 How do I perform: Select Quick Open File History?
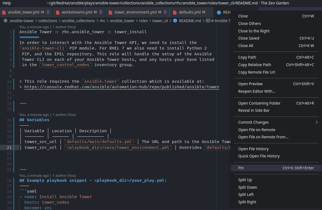click(276, 156)
